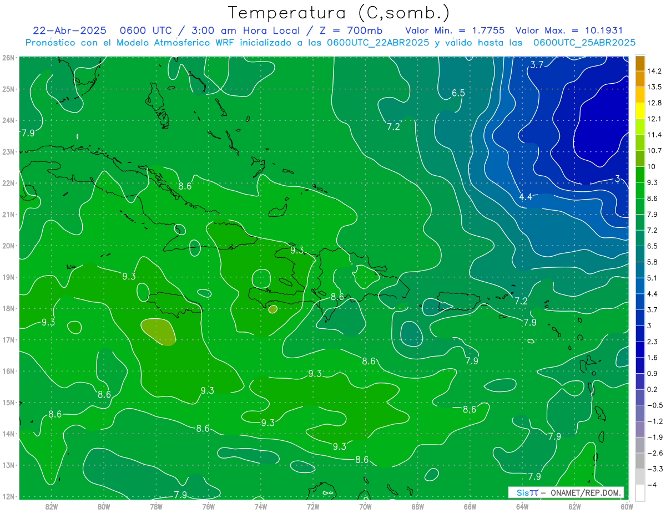Screen dimensions: 666x514
Task: Click the latitude axis label "25N"
Action: click(x=8, y=89)
